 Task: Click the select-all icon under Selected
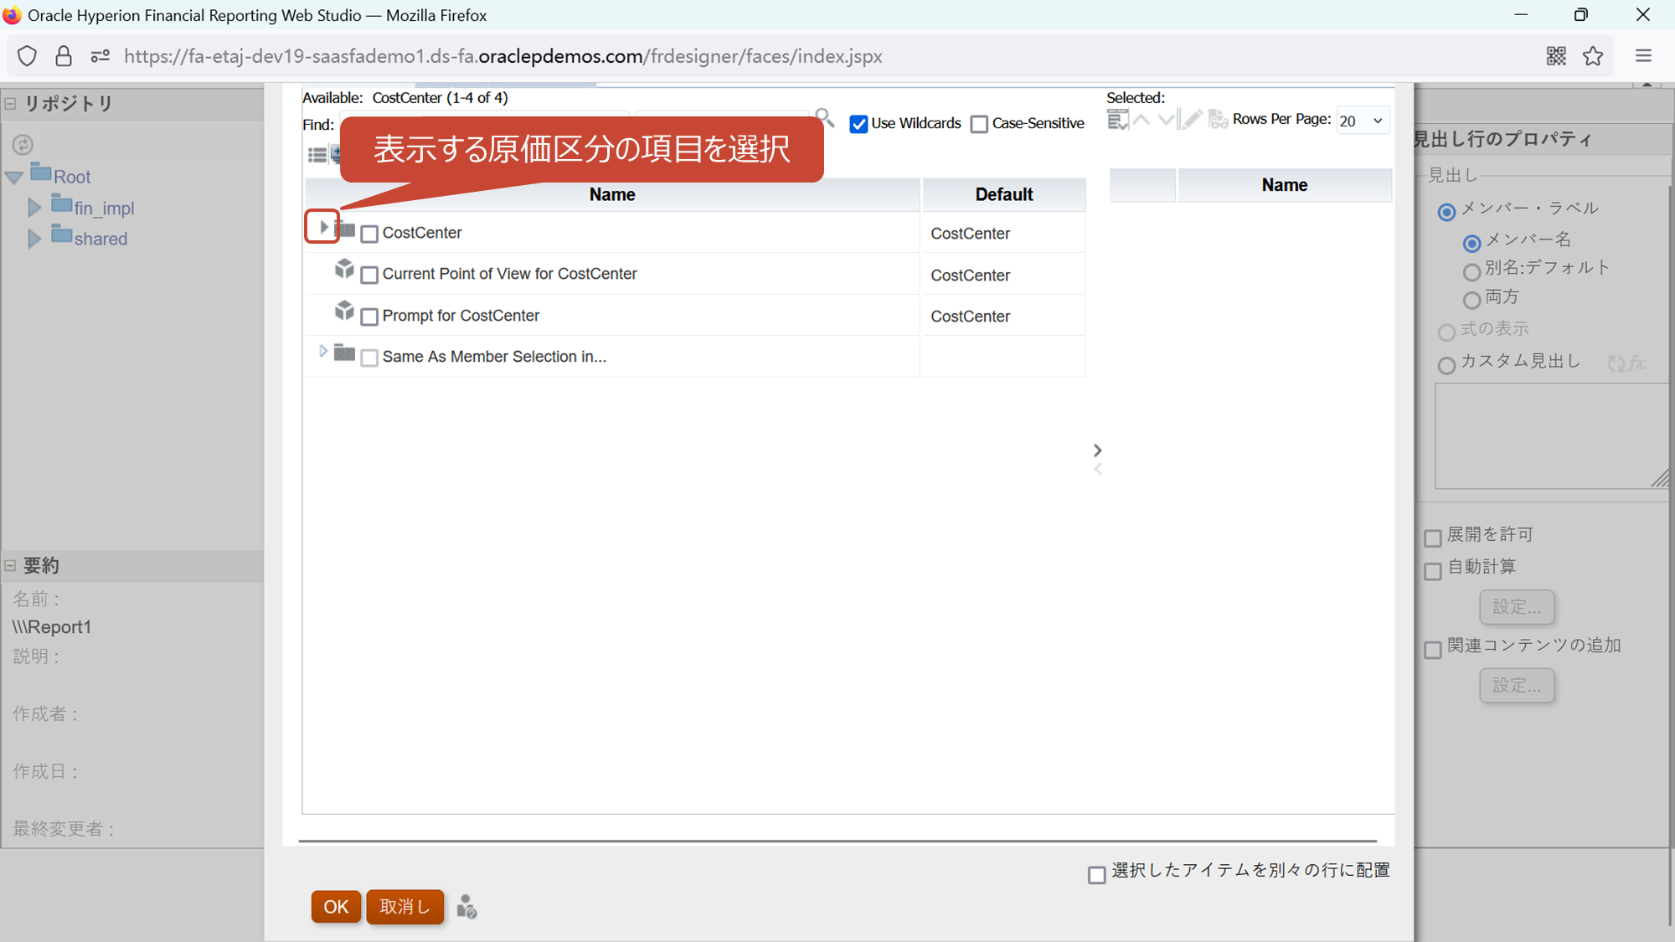click(x=1117, y=120)
